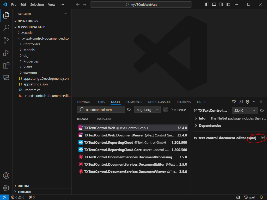Image resolution: width=267 pixels, height=200 pixels.
Task: Select TXTextControl.ReportingCloud.Core package
Action: click(133, 150)
